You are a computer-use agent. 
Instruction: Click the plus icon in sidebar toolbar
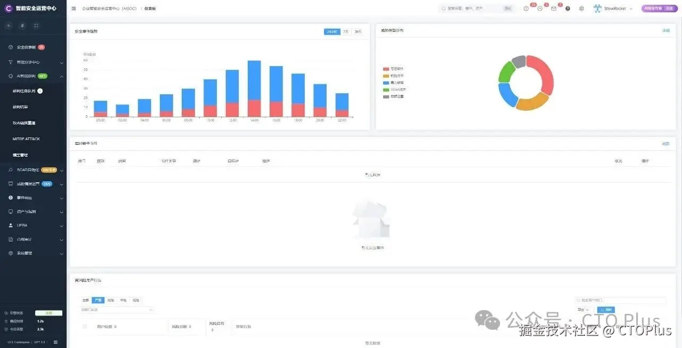[x=8, y=26]
